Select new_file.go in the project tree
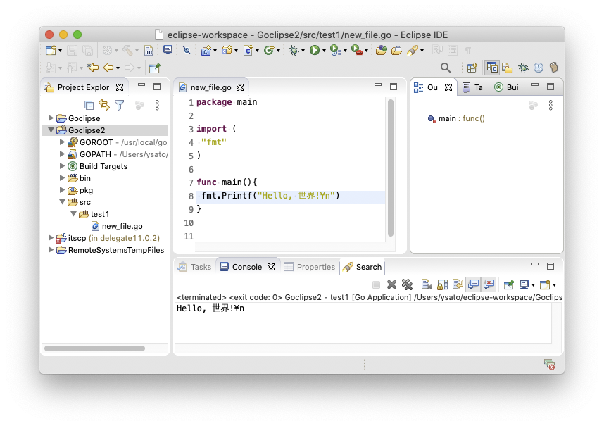Image resolution: width=604 pixels, height=426 pixels. pyautogui.click(x=122, y=226)
